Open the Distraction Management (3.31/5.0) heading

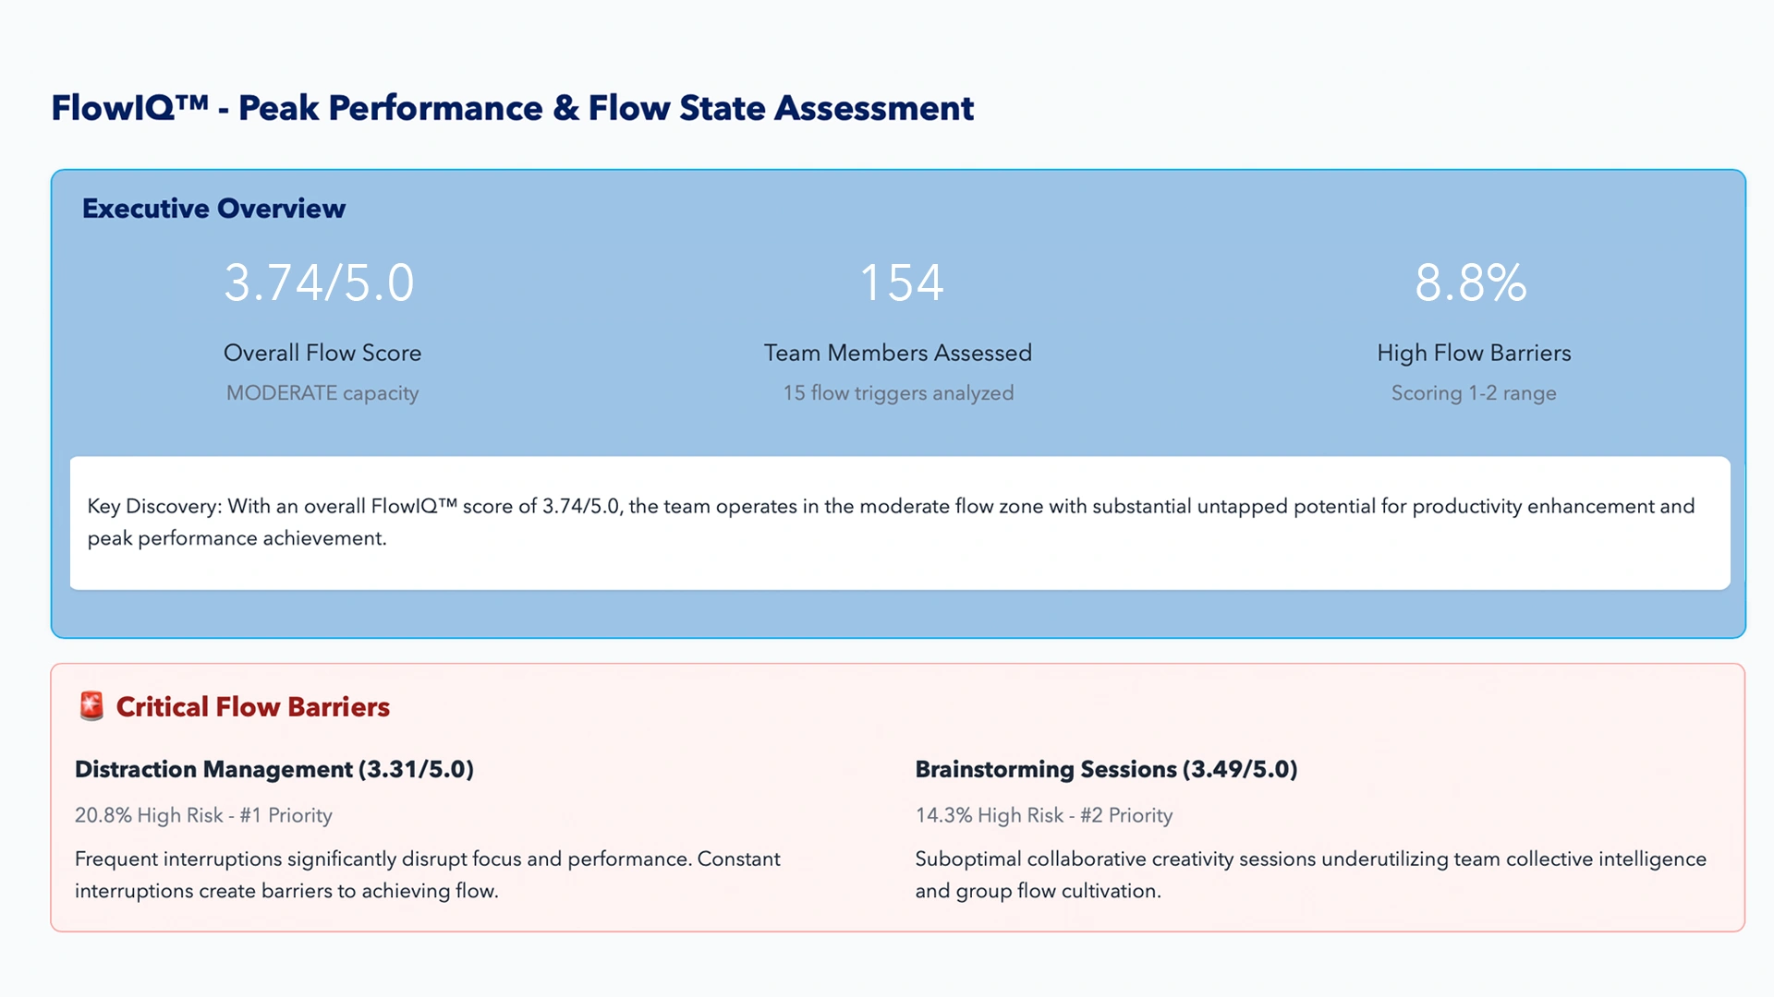coord(273,770)
